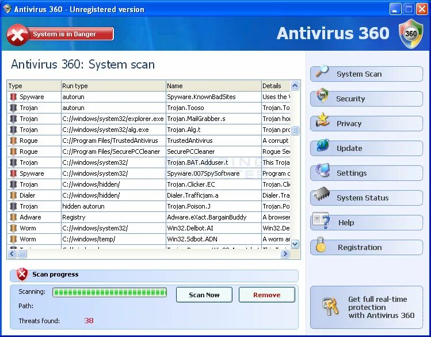The image size is (431, 337).
Task: Click the Win32.Sdbot.ADN row shield icon
Action: pyautogui.click(x=13, y=239)
